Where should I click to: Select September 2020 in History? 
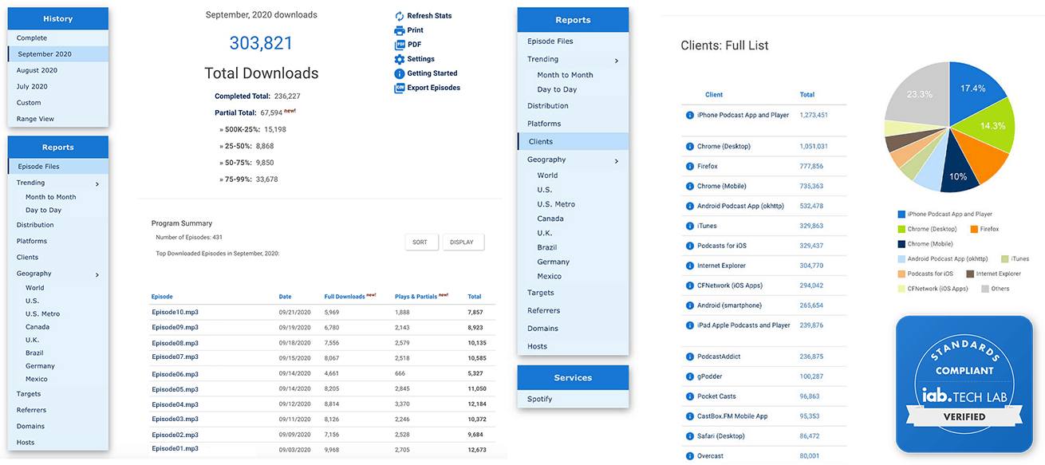(x=57, y=54)
